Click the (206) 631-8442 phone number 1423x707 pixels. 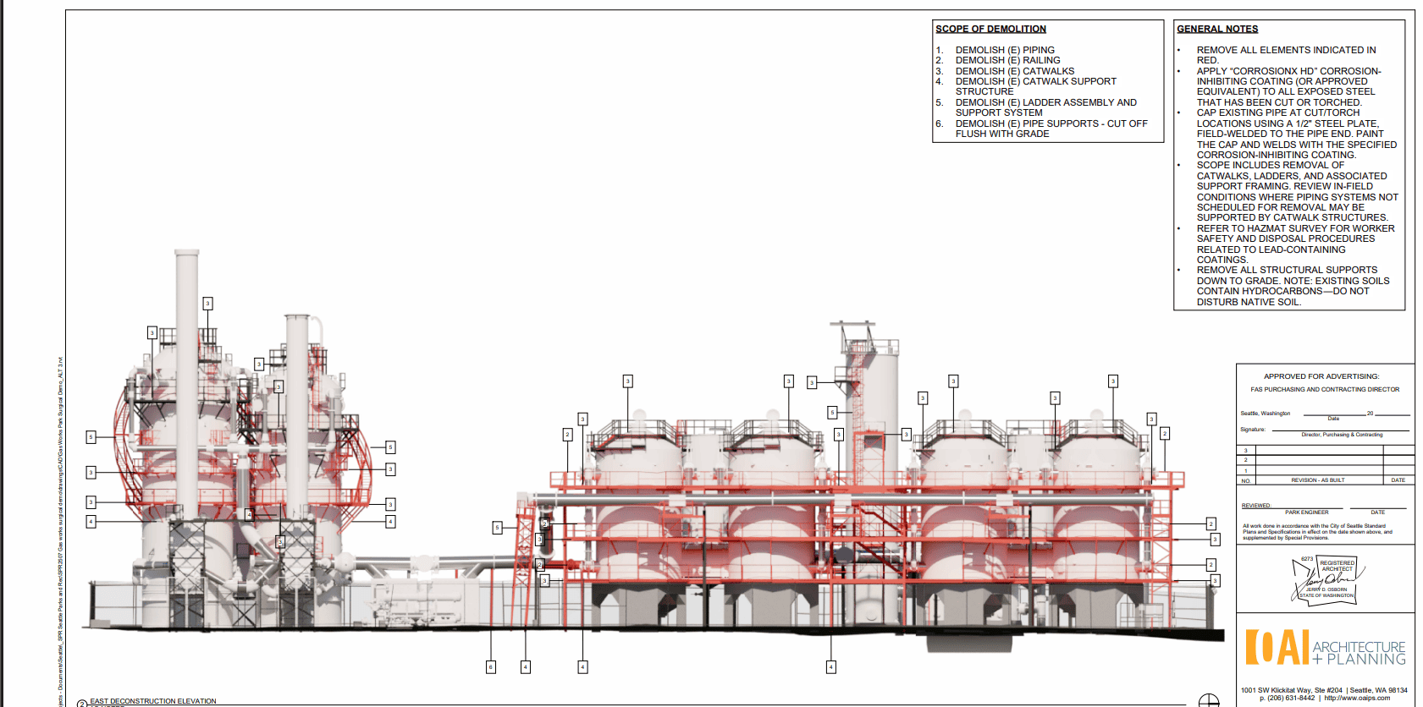[1287, 699]
